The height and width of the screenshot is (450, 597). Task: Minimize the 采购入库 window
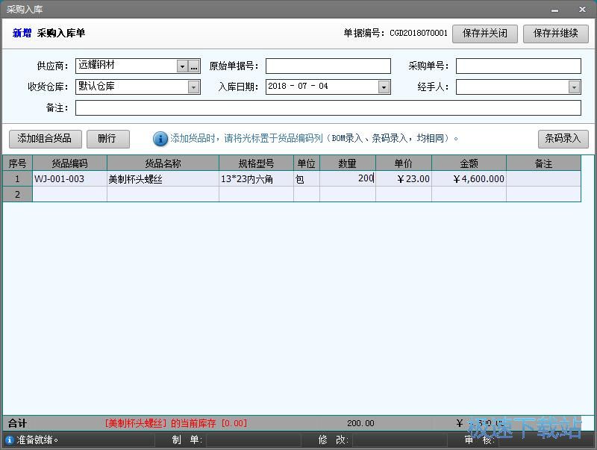pos(554,10)
